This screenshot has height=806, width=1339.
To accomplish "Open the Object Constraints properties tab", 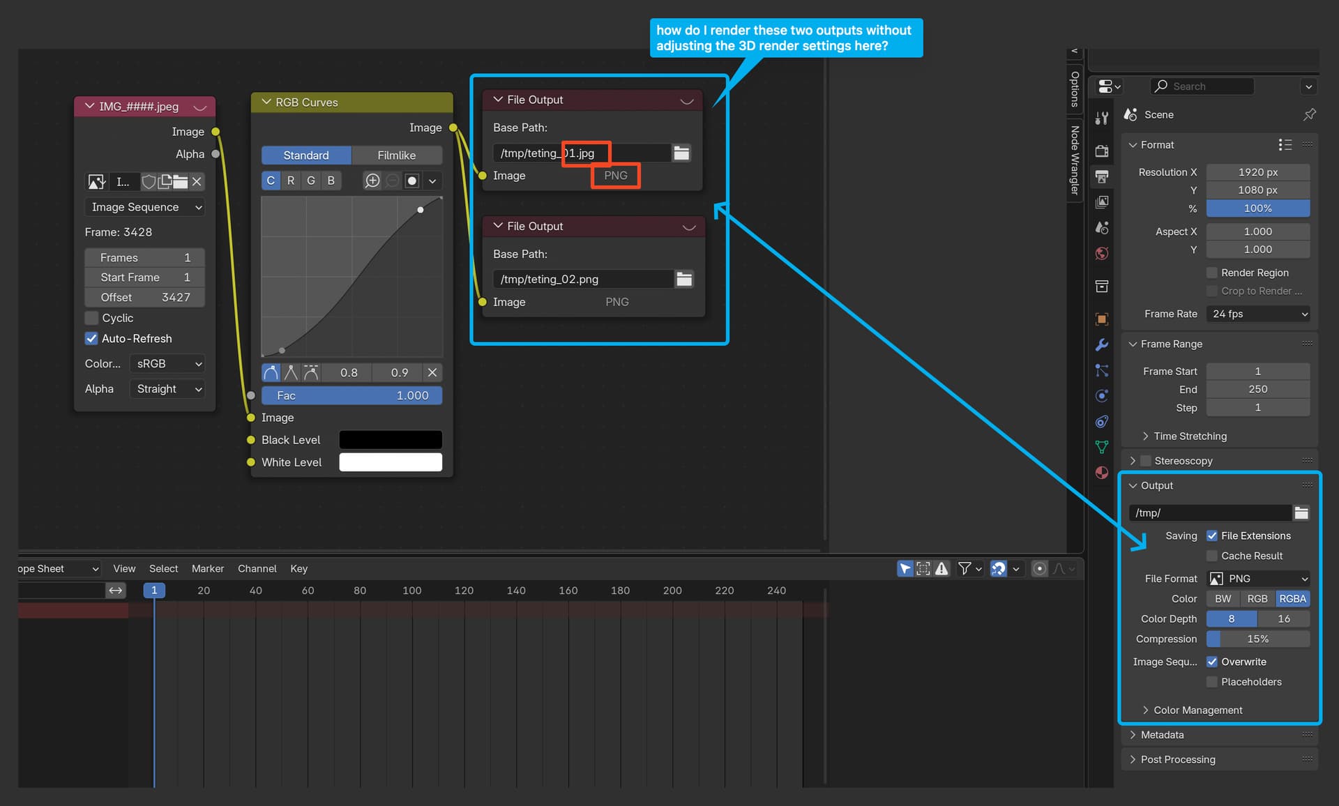I will coord(1102,421).
